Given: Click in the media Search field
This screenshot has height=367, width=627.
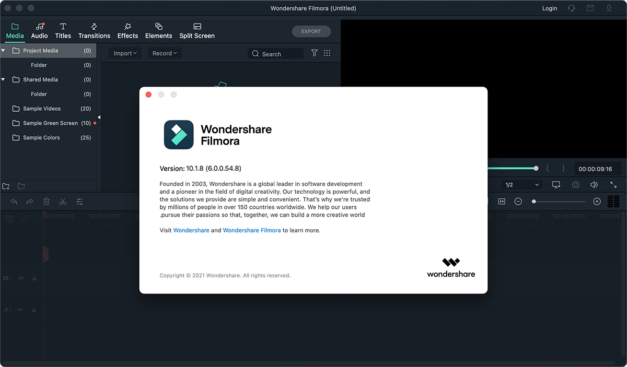Looking at the screenshot, I should click(276, 54).
